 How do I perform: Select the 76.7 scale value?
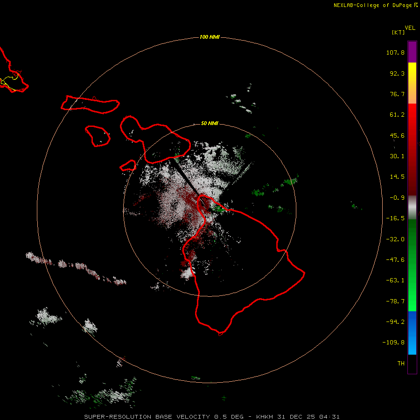tap(397, 94)
